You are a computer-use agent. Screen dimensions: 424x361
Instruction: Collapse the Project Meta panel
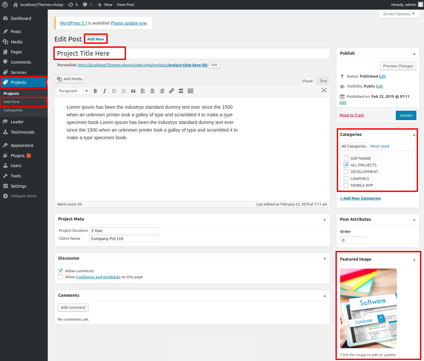click(325, 219)
